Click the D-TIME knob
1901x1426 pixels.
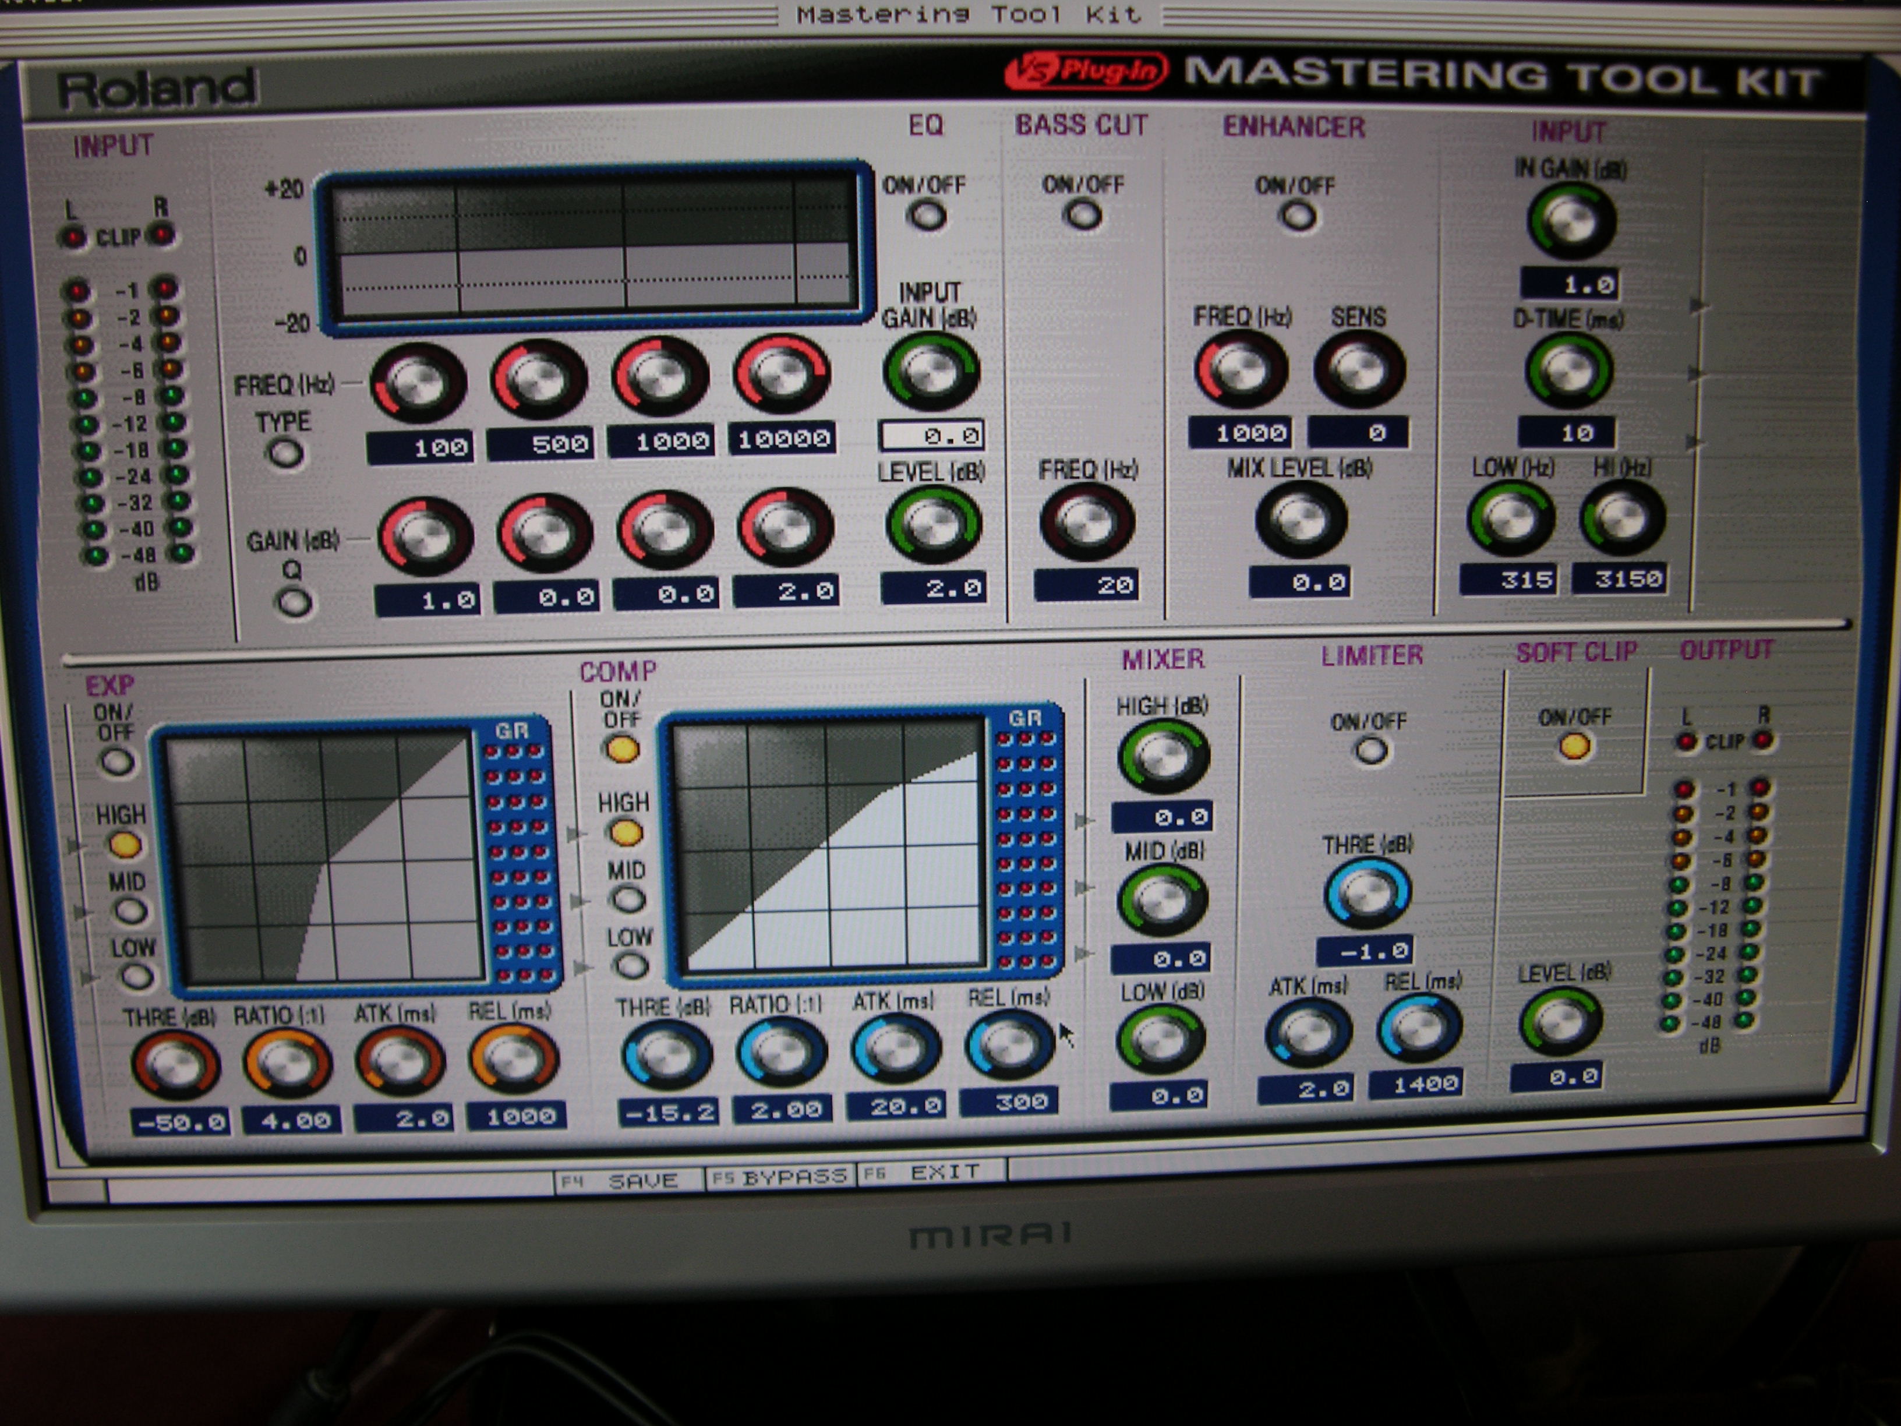click(x=1569, y=370)
